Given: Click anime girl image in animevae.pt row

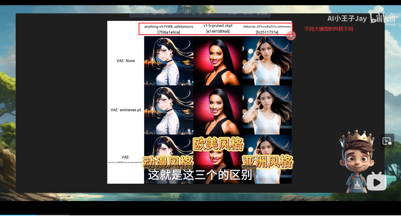Looking at the screenshot, I should 169,110.
